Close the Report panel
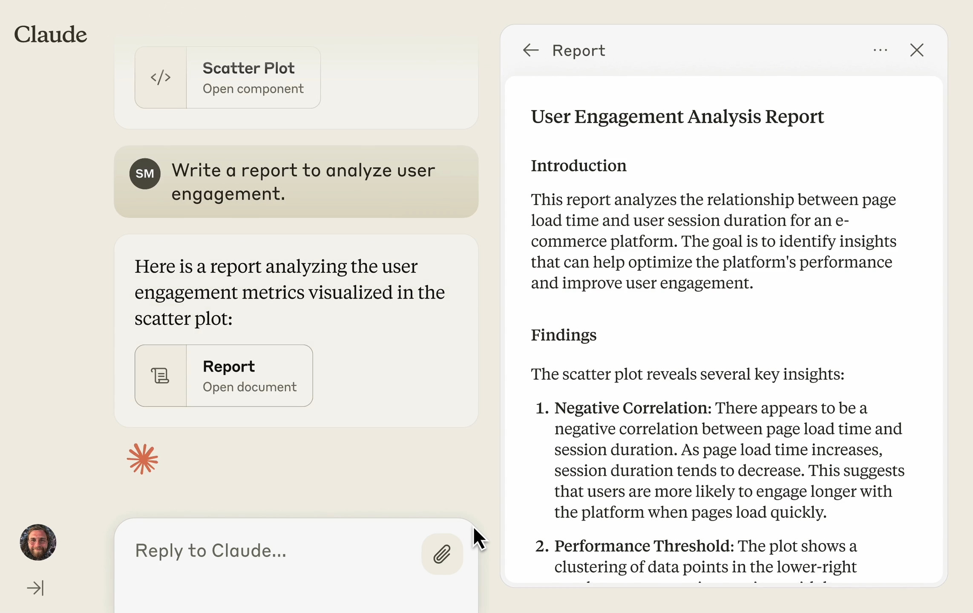Image resolution: width=973 pixels, height=613 pixels. (x=917, y=50)
